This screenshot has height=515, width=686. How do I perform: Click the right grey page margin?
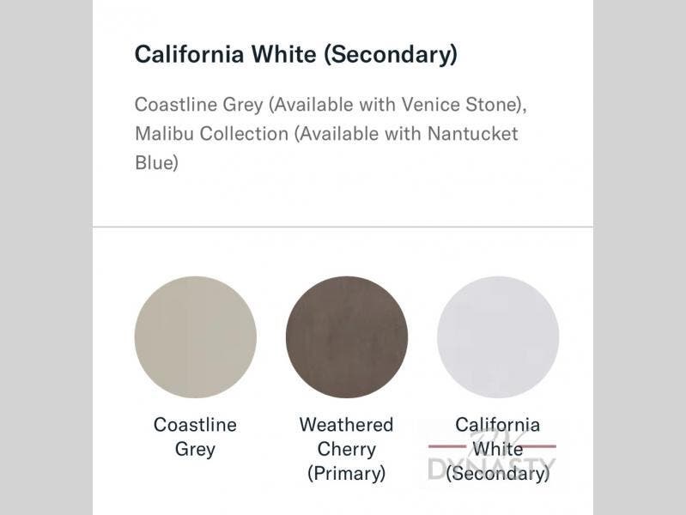pos(640,257)
